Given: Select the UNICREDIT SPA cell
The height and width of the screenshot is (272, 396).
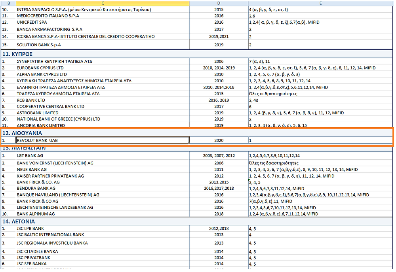Looking at the screenshot, I should click(x=103, y=22).
